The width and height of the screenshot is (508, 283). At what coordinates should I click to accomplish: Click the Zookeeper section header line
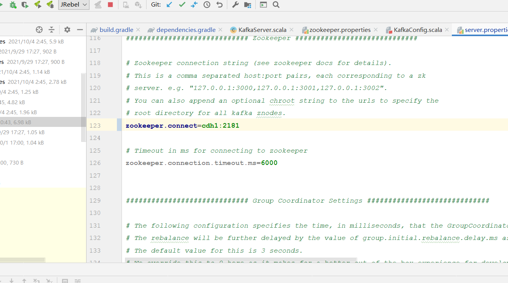pyautogui.click(x=271, y=38)
